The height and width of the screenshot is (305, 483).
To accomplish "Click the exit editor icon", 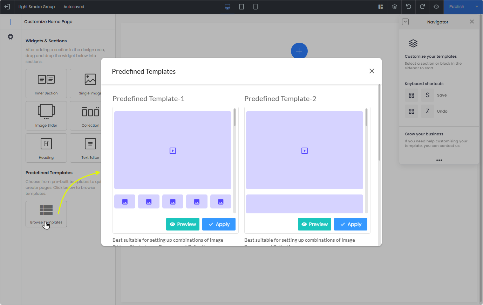I will click(7, 7).
